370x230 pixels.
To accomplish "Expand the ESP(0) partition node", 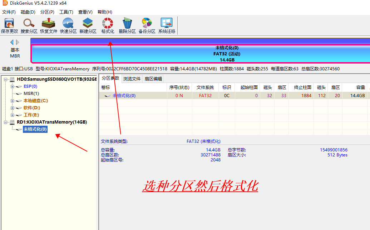I will [x=13, y=86].
